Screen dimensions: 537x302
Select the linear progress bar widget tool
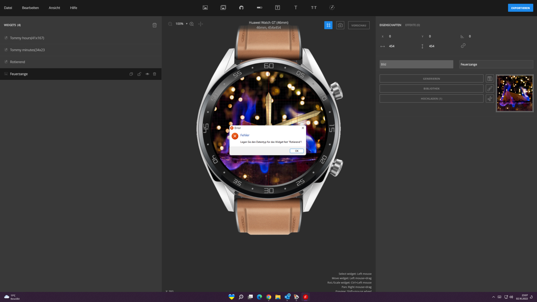259,8
